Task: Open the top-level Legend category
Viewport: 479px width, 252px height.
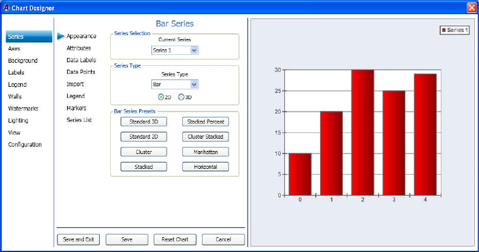Action: click(17, 84)
